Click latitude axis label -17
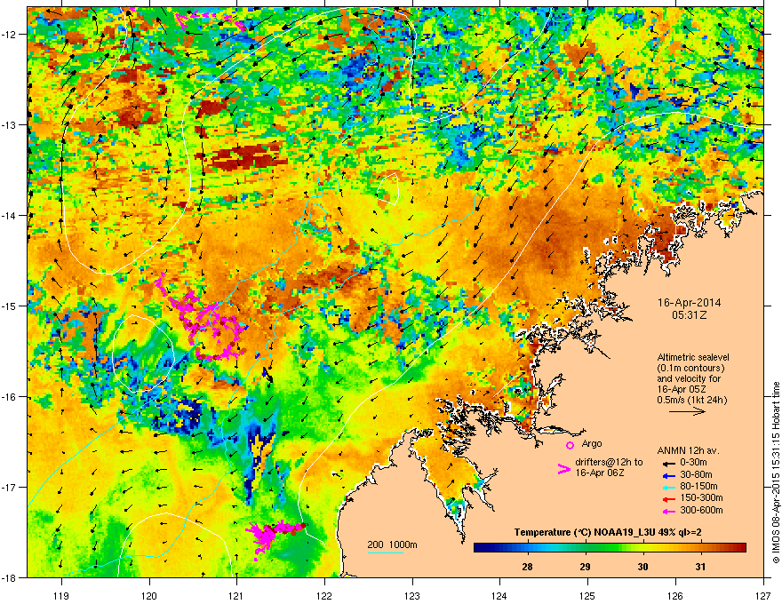The width and height of the screenshot is (782, 604). pos(9,488)
